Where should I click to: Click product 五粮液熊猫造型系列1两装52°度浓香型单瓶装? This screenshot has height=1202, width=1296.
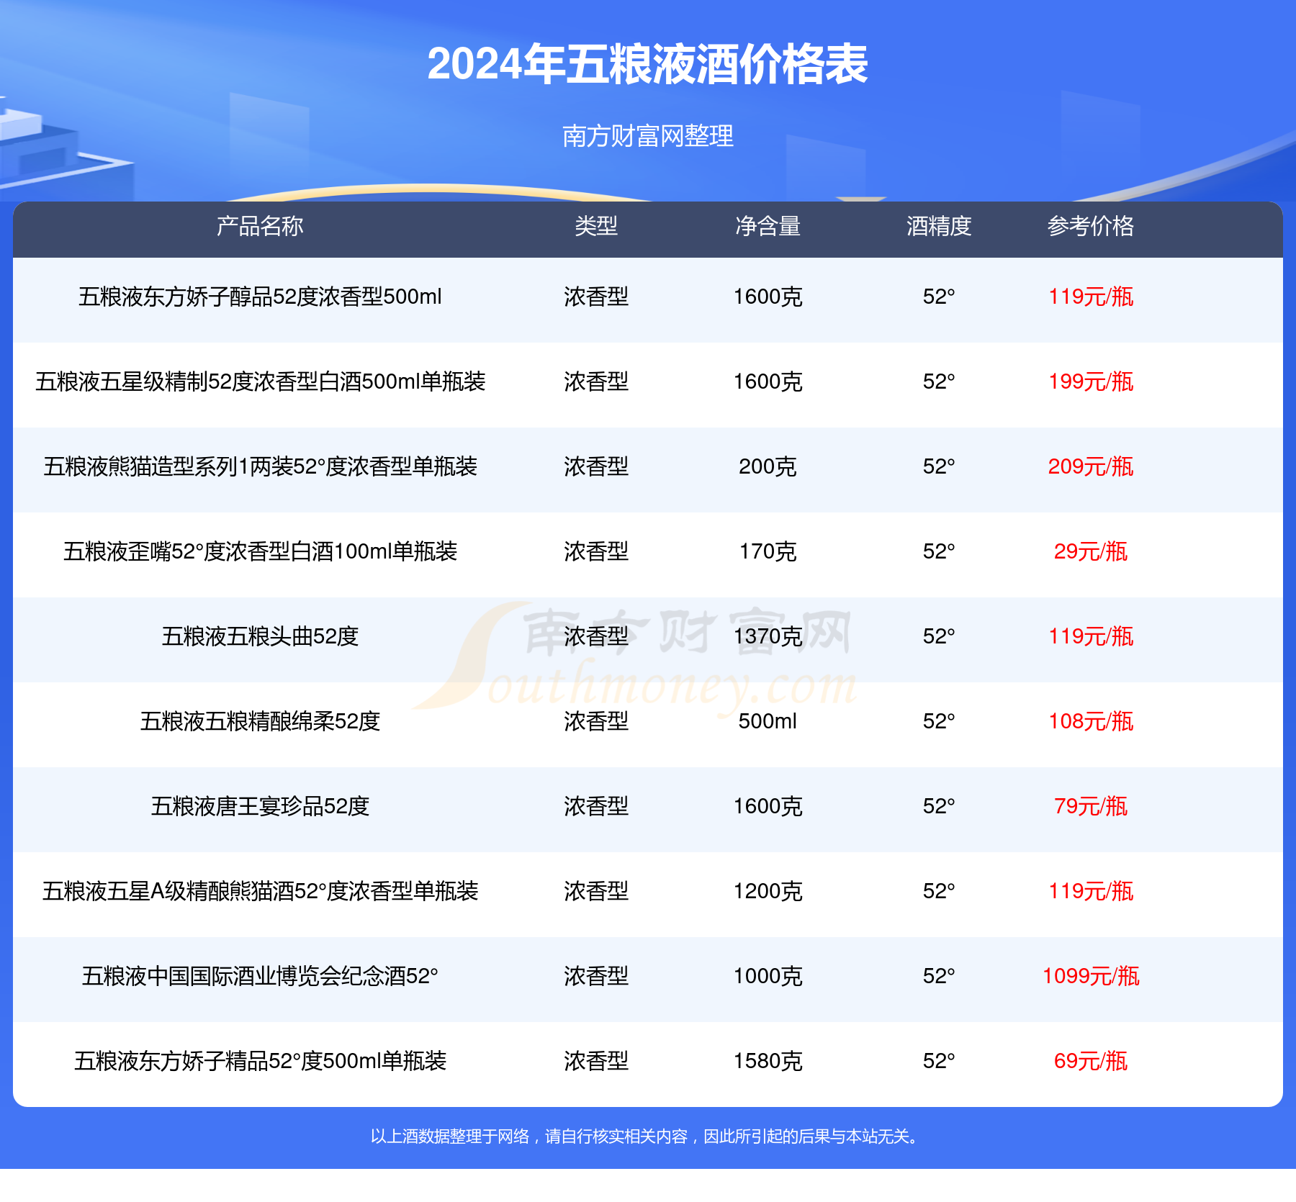(x=260, y=466)
